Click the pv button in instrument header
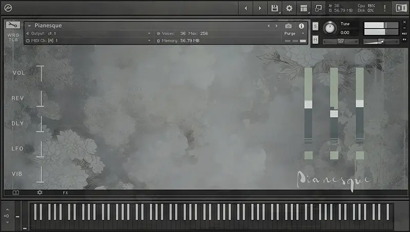This screenshot has width=410, height=232. click(x=404, y=39)
